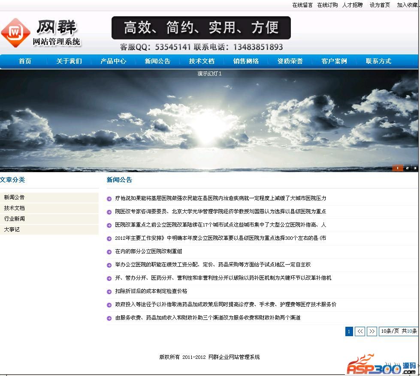The width and height of the screenshot is (420, 376).
Task: Open 联系方式 navigation item
Action: click(x=378, y=61)
